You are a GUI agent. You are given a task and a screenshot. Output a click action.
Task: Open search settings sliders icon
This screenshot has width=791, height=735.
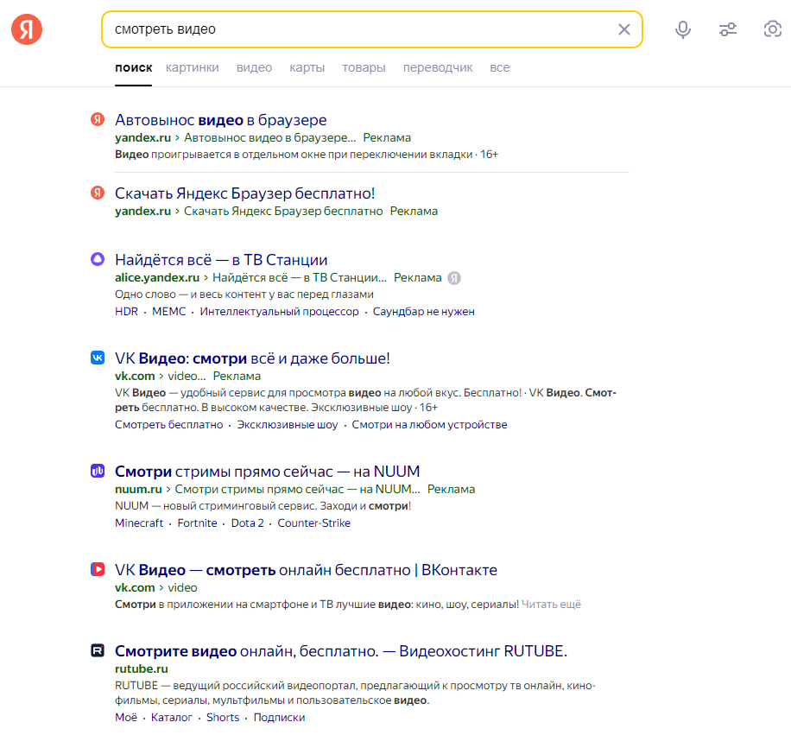click(x=727, y=29)
